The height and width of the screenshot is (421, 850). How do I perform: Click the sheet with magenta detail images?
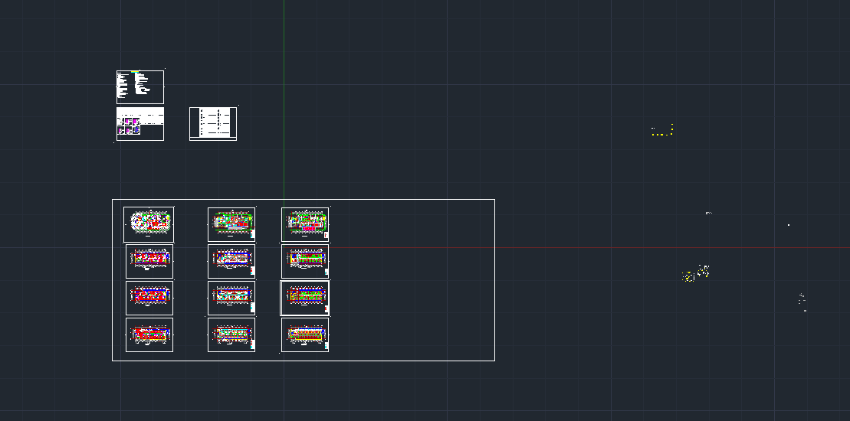click(x=140, y=124)
